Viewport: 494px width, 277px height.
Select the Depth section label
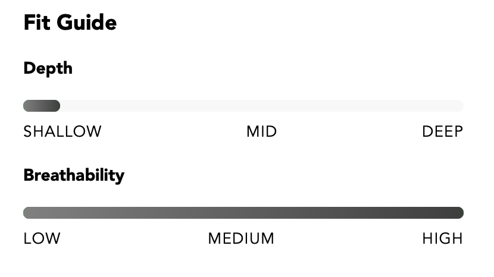pos(48,68)
